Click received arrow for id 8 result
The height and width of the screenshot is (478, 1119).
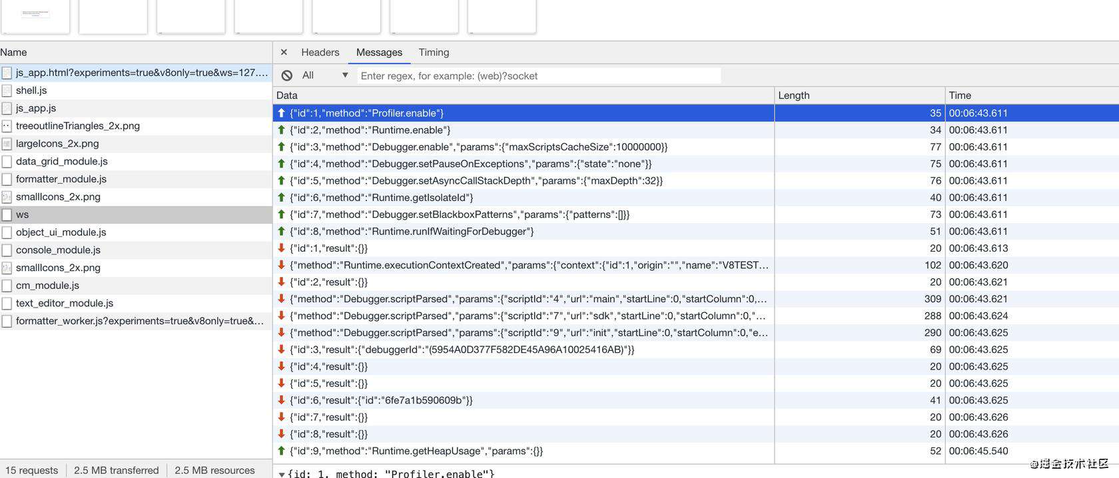click(281, 434)
